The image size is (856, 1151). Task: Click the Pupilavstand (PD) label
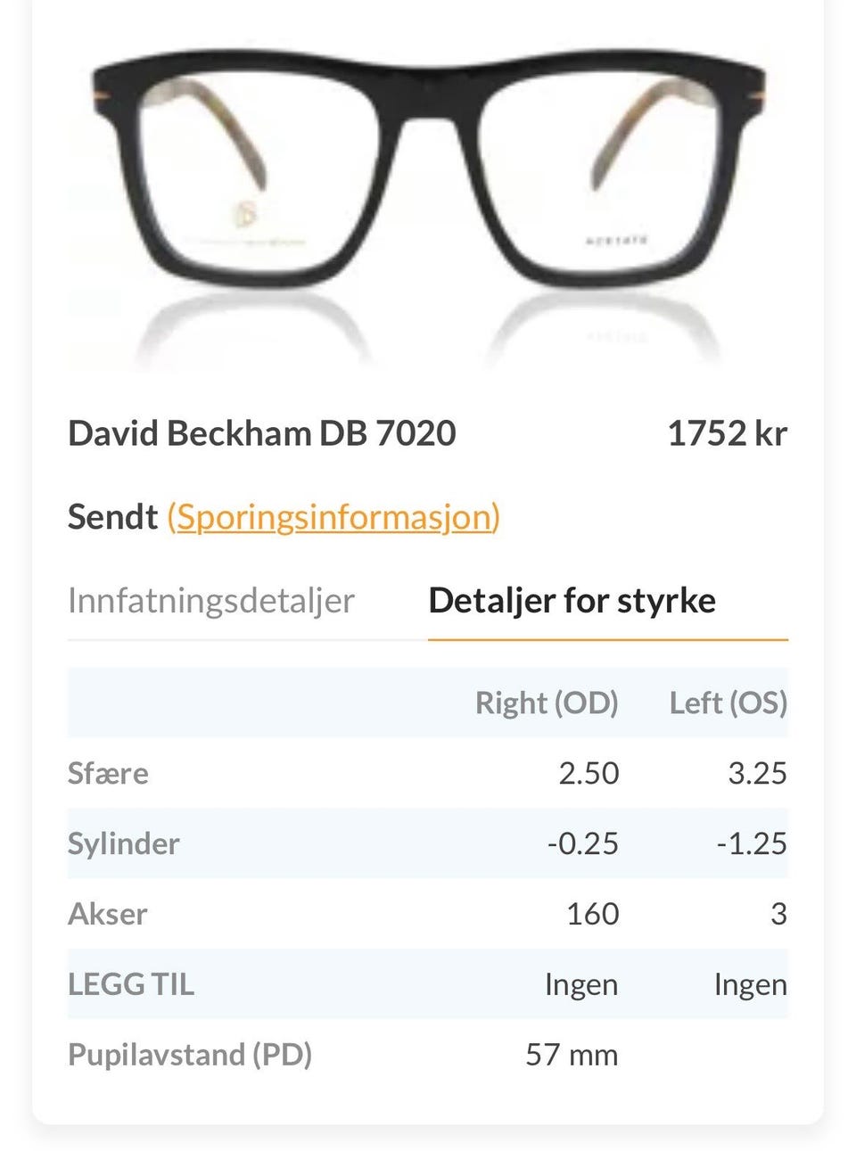(x=190, y=1055)
